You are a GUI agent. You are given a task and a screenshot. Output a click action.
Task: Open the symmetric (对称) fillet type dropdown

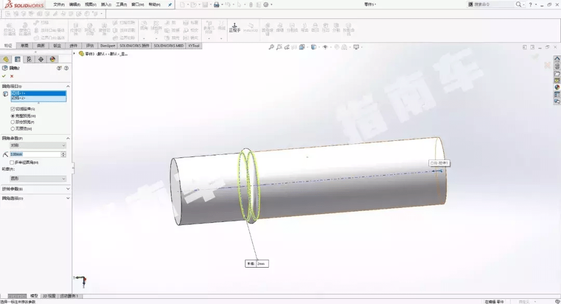point(38,146)
